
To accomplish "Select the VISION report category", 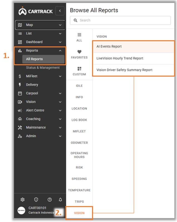I will pos(79,213).
